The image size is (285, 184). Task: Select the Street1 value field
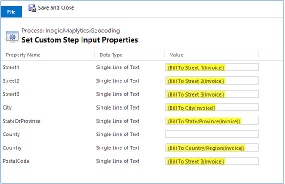coord(212,67)
